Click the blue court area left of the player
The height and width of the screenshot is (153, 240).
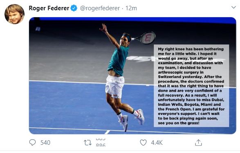(x=66, y=105)
